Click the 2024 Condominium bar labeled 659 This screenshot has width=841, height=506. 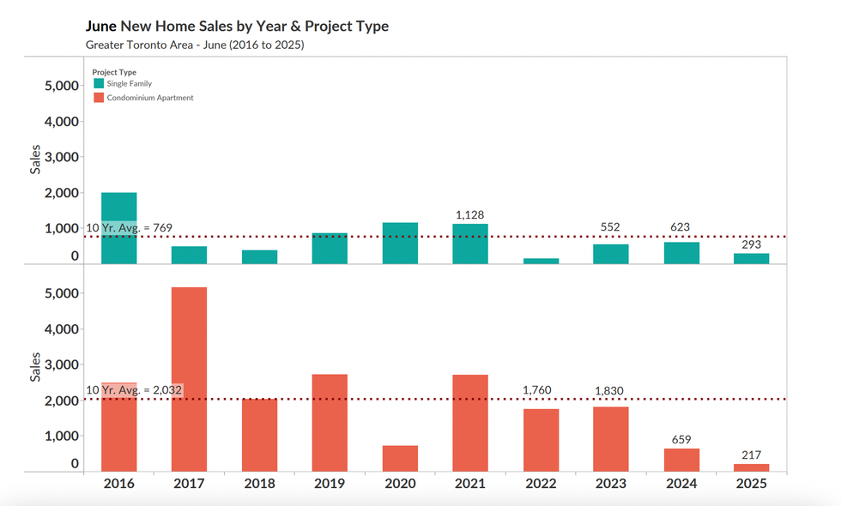click(x=681, y=460)
